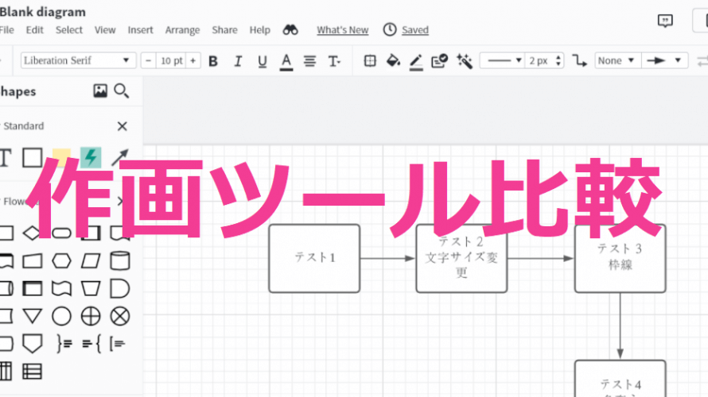This screenshot has width=708, height=397.
Task: Open text alignment options
Action: pyautogui.click(x=309, y=61)
